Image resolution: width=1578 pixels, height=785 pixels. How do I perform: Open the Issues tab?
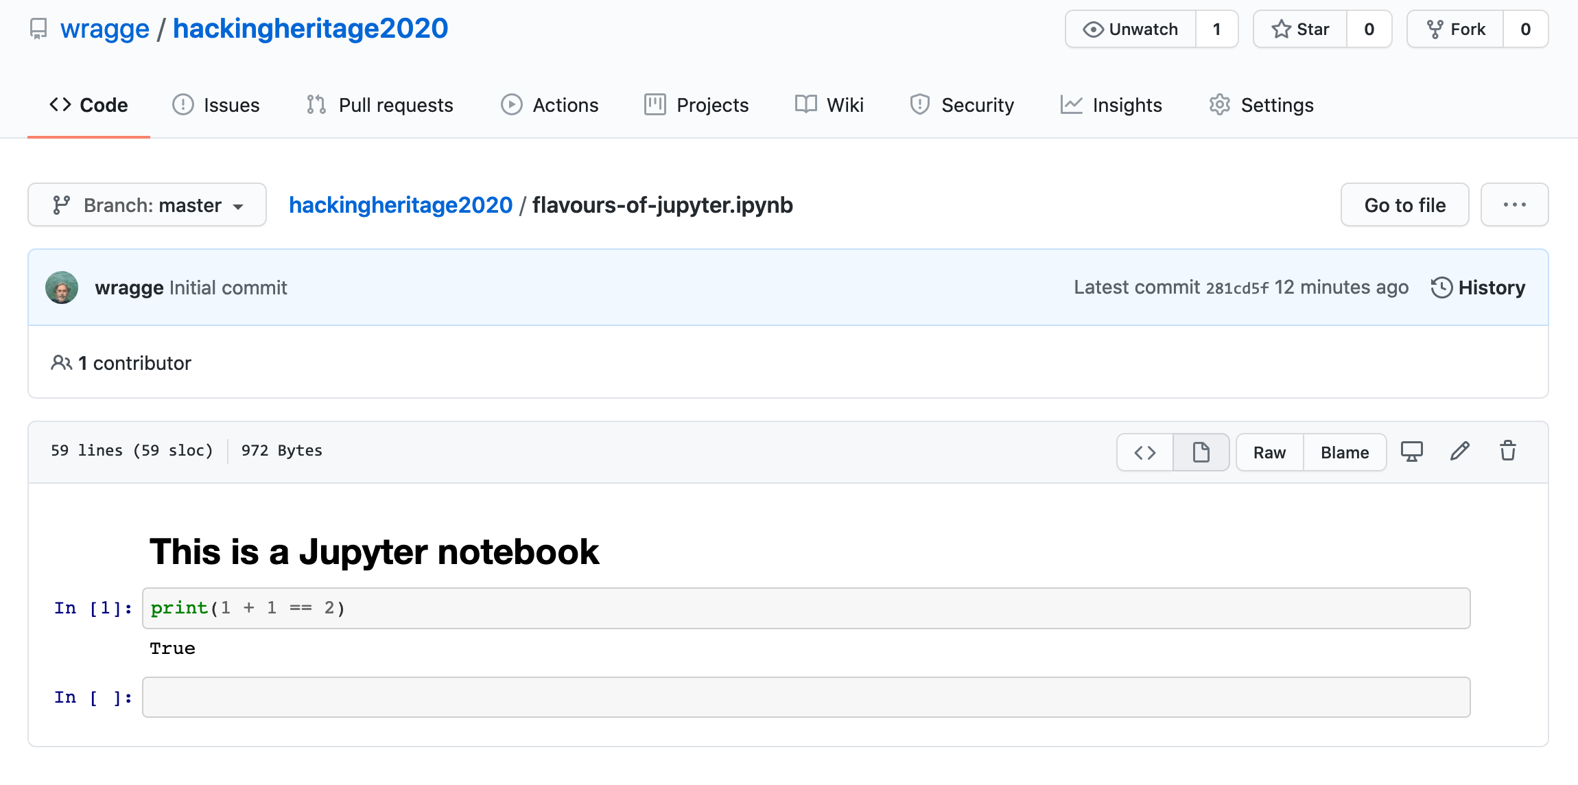(x=216, y=105)
